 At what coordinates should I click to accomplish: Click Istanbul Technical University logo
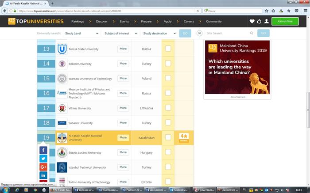(x=62, y=167)
